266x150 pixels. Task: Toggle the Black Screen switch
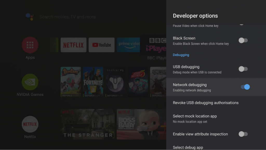pyautogui.click(x=243, y=40)
